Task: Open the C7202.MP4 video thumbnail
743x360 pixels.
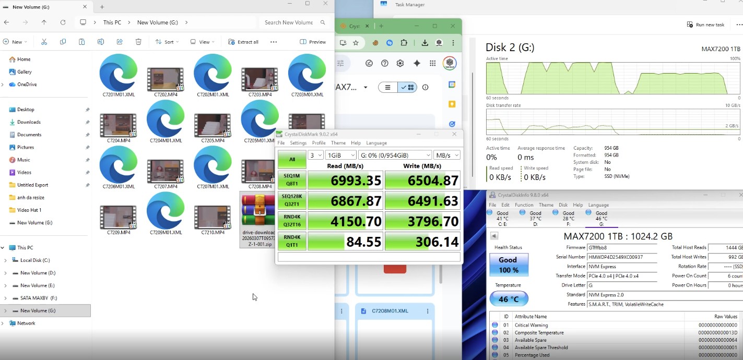Action: click(165, 79)
